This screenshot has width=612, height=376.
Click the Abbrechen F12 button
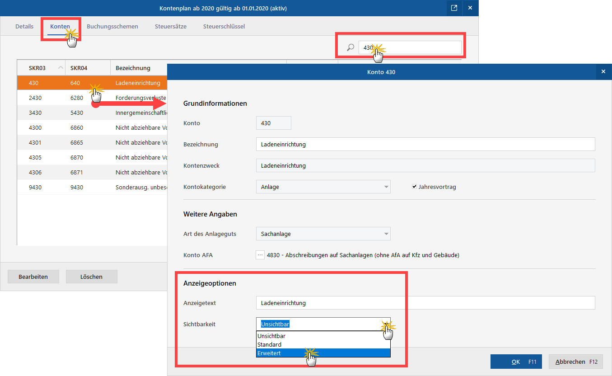576,362
